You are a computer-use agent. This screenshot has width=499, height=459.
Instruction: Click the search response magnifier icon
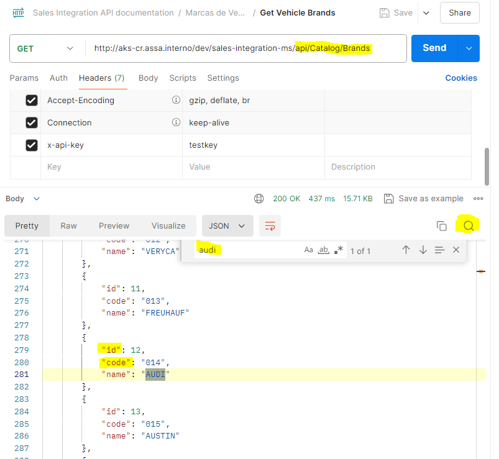click(469, 226)
